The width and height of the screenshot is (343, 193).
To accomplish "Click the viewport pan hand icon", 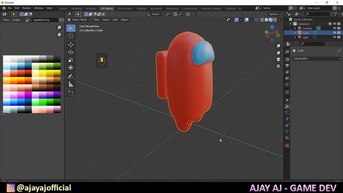I will click(278, 53).
